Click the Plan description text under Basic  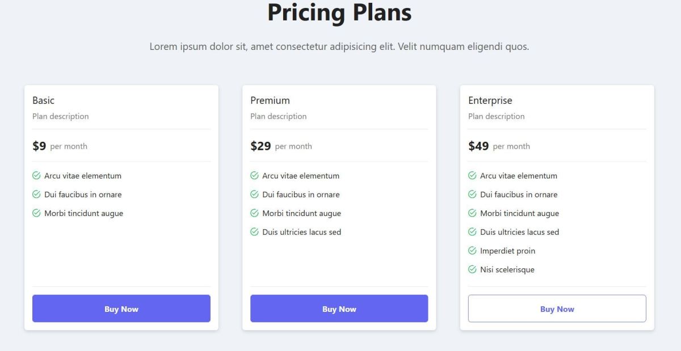pyautogui.click(x=61, y=116)
